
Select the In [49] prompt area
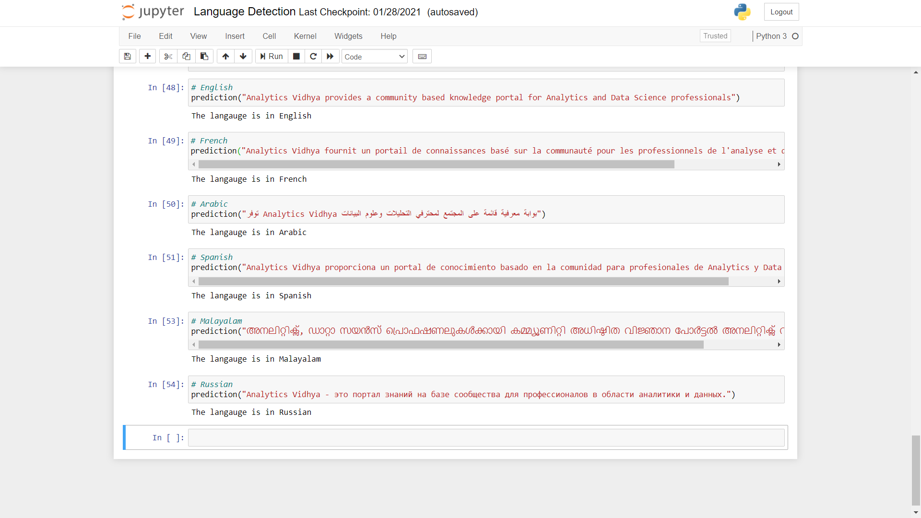pyautogui.click(x=166, y=141)
